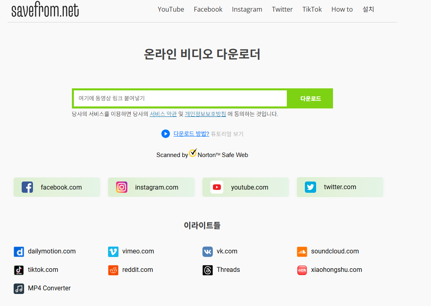Click the Norton checkmark badge

click(x=193, y=153)
